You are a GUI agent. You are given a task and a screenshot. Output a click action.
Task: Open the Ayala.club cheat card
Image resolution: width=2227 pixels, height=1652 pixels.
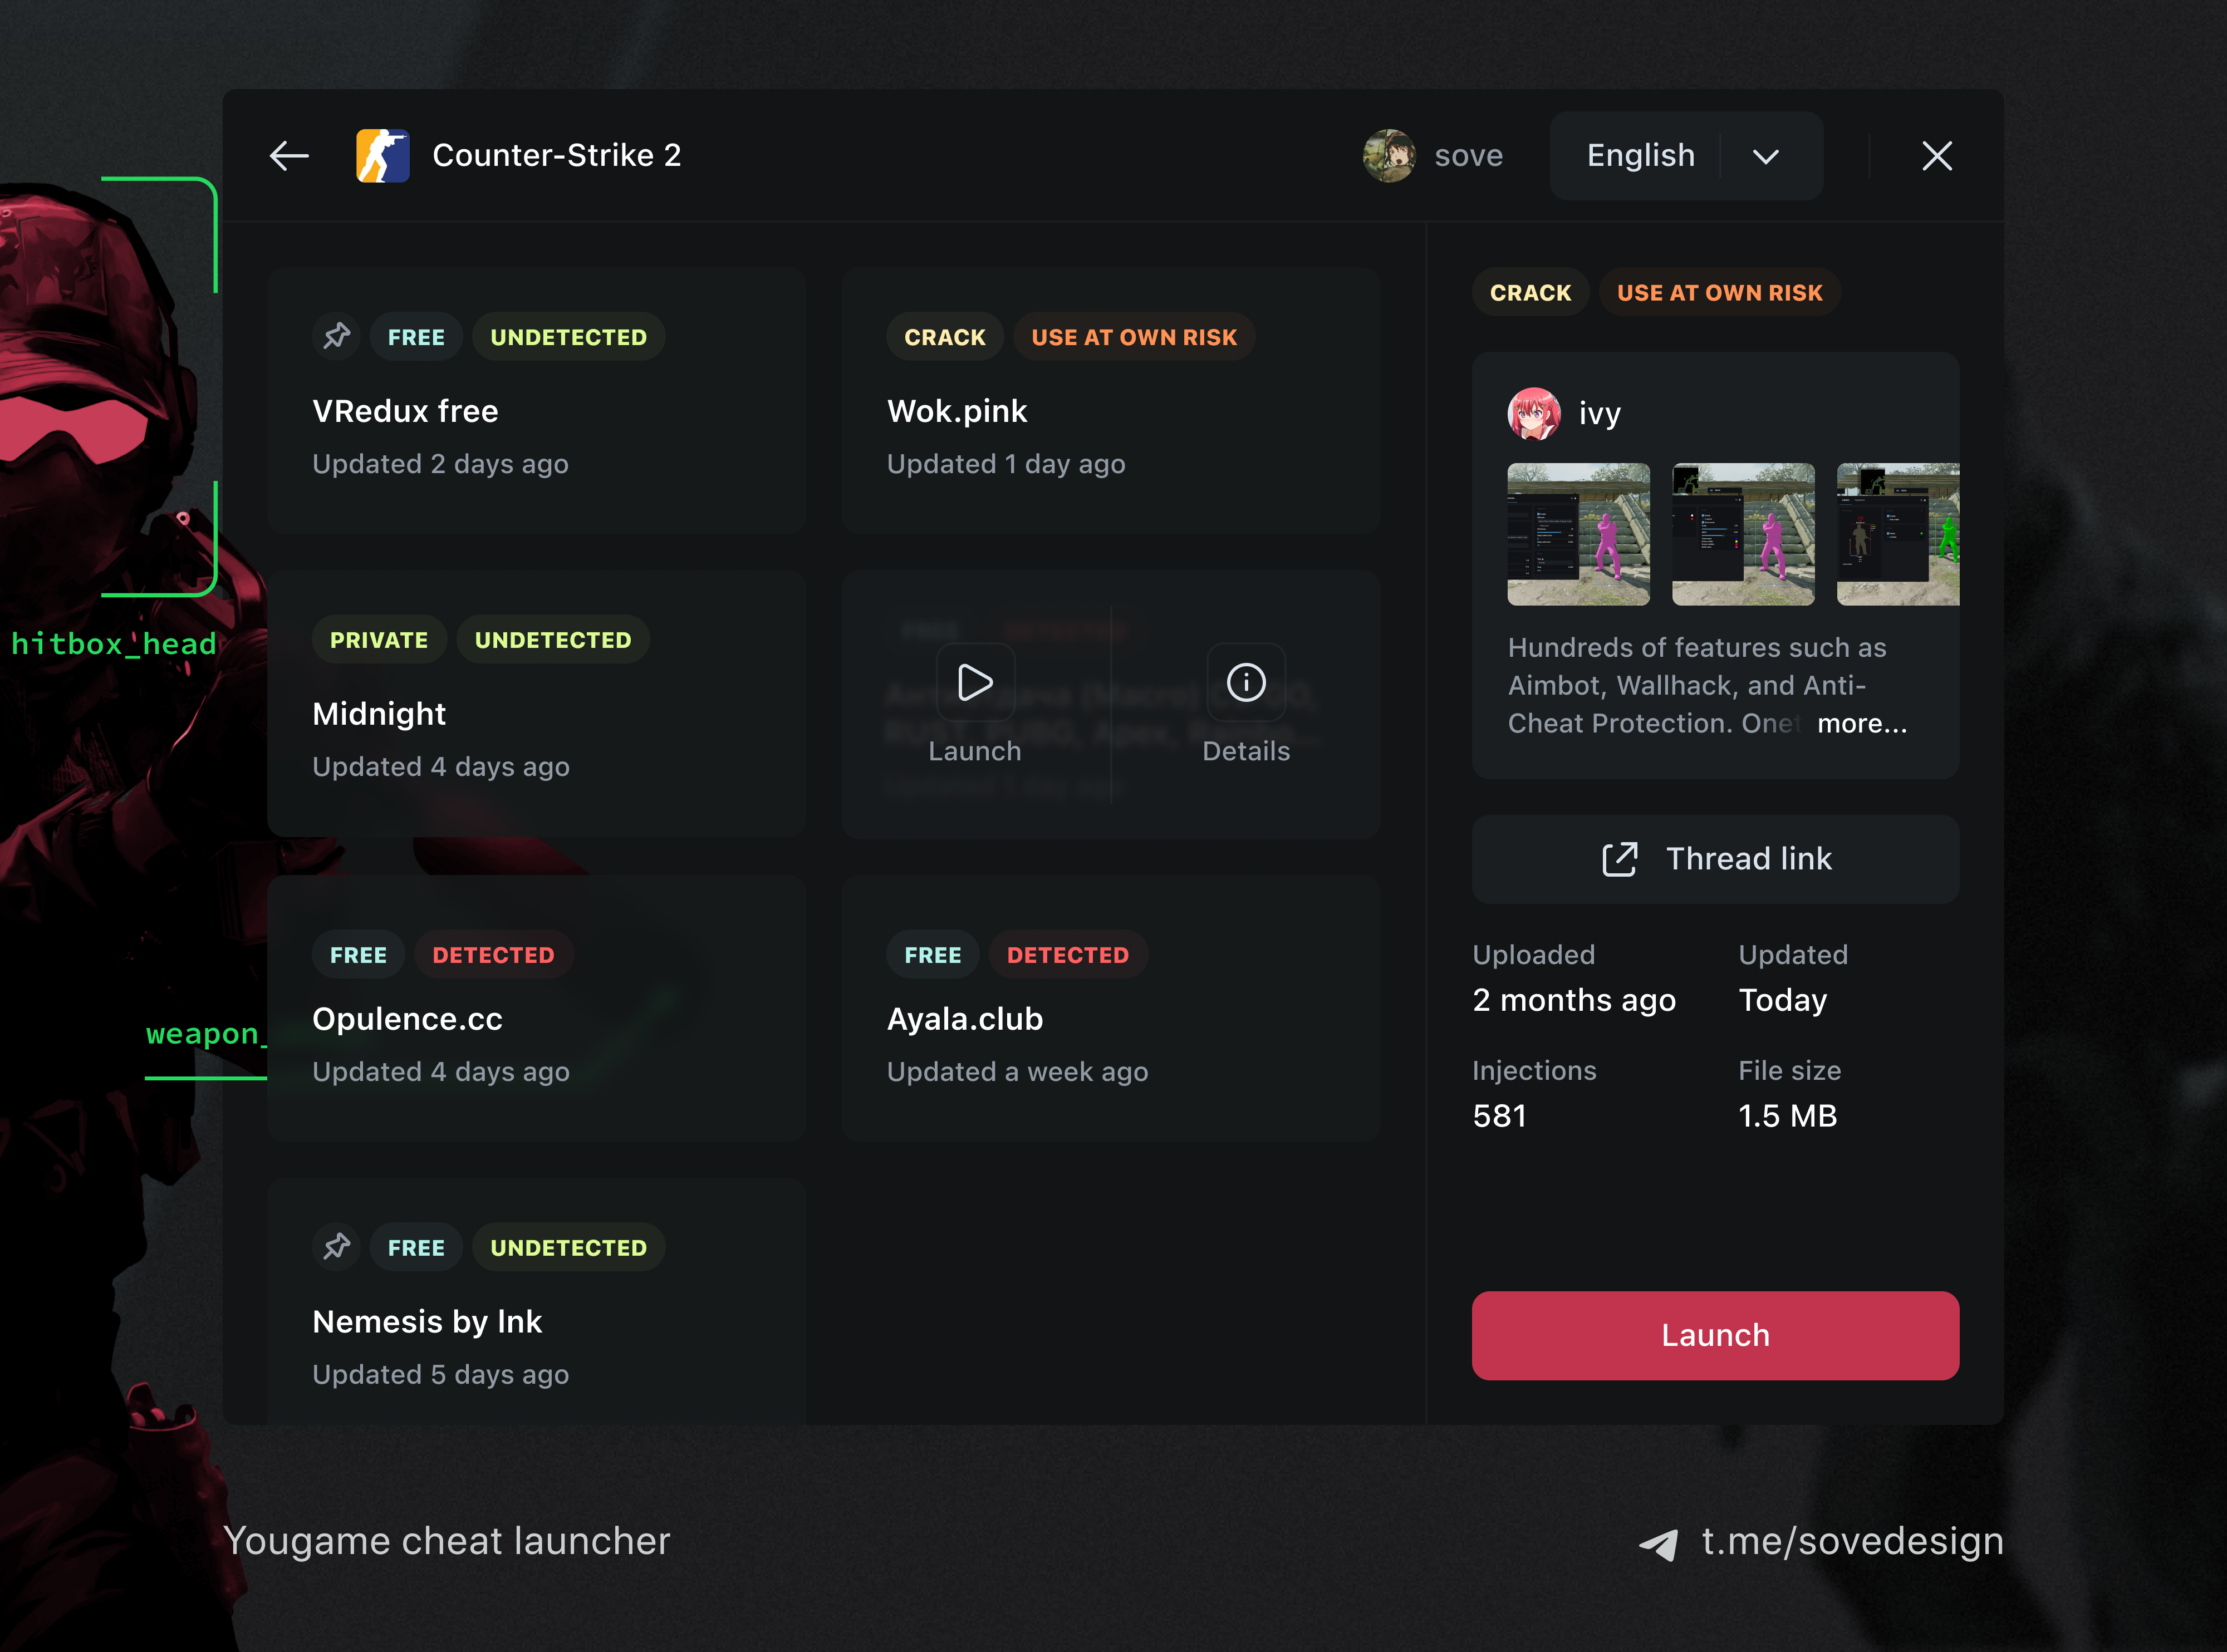coord(1110,1008)
